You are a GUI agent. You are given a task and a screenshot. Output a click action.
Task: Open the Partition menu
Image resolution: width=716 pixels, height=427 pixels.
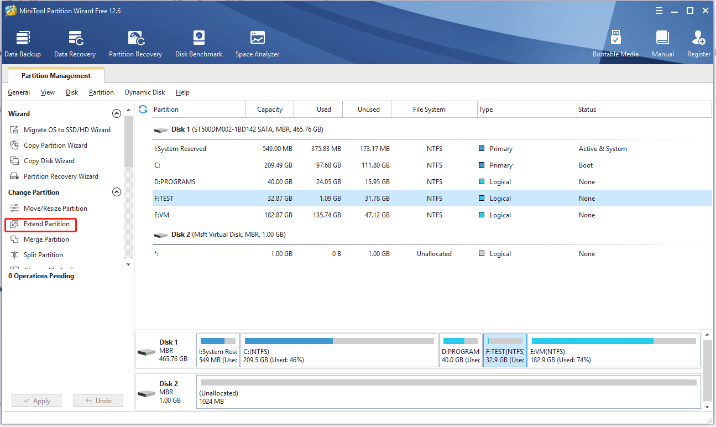[x=101, y=92]
